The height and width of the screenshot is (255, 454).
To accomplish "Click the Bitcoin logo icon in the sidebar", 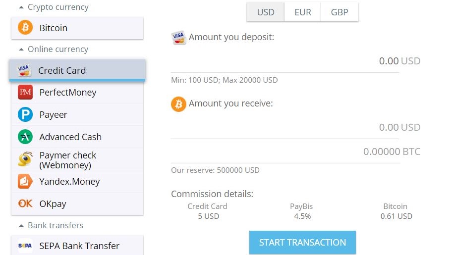I will click(x=25, y=28).
